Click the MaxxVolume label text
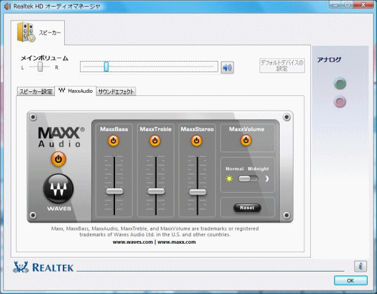The height and width of the screenshot is (294, 377). pos(247,129)
